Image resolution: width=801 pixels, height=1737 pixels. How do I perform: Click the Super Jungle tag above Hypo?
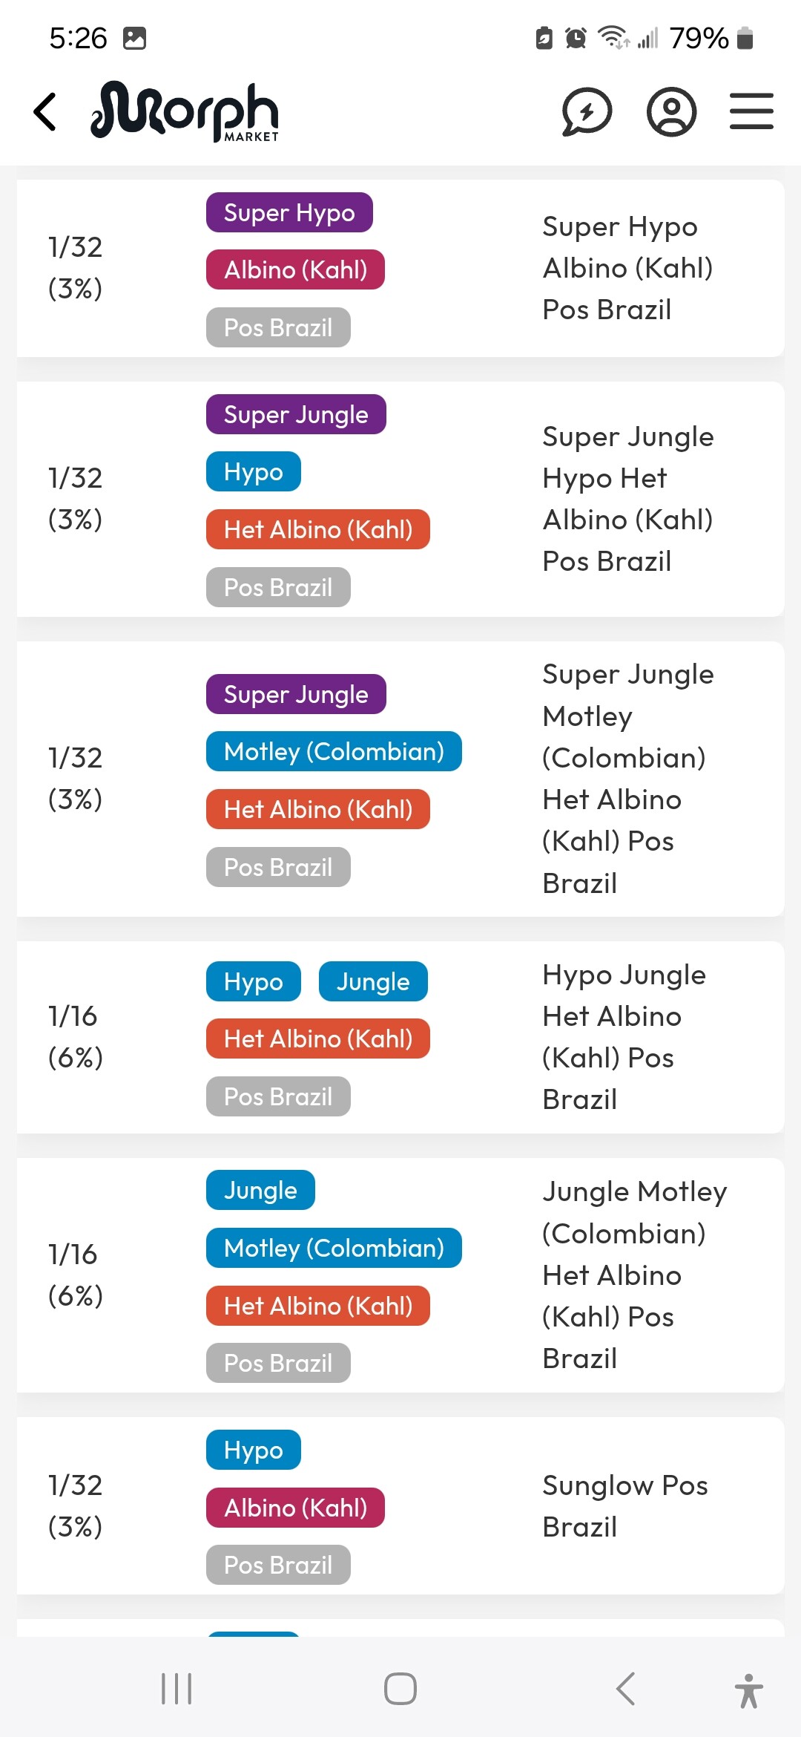(x=296, y=414)
